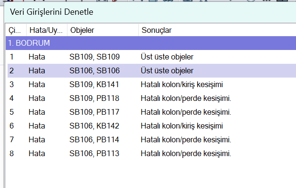Click the Hata cell in row 3

coord(37,85)
